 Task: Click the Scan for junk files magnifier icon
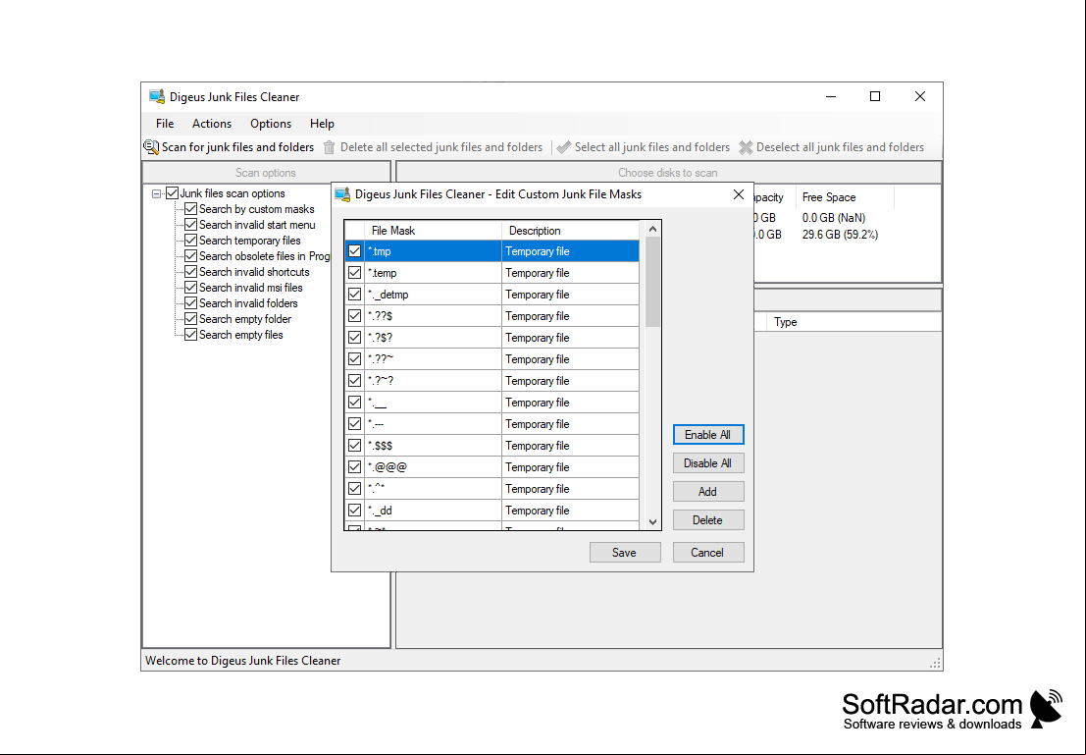tap(151, 147)
